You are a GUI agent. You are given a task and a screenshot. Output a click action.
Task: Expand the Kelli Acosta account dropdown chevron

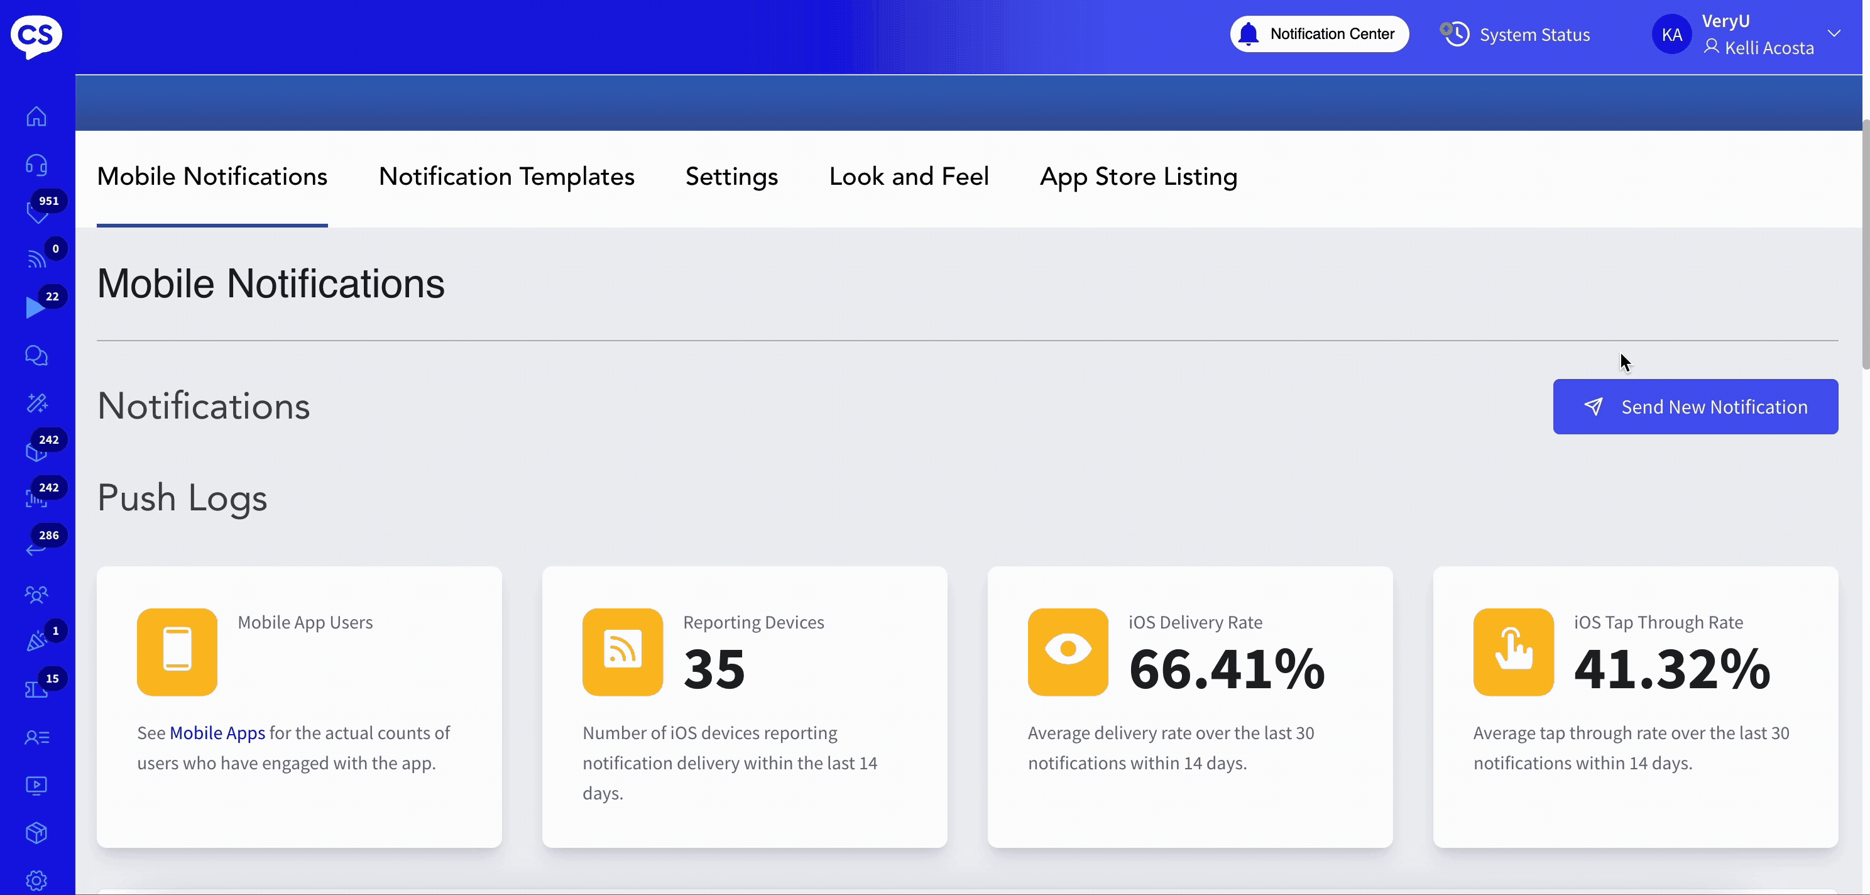click(1834, 33)
